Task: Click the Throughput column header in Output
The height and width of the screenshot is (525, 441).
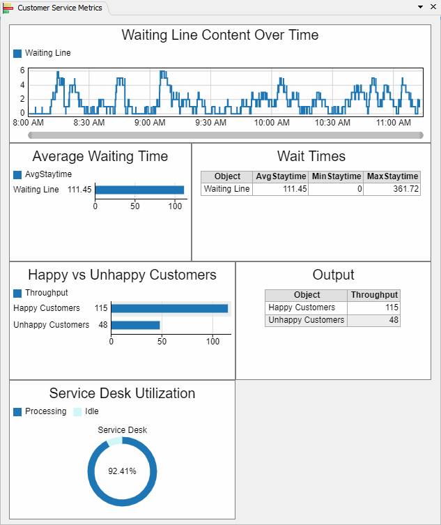Action: pos(374,296)
